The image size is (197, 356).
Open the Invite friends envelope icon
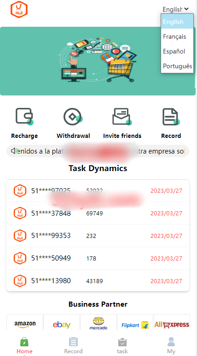tap(122, 117)
